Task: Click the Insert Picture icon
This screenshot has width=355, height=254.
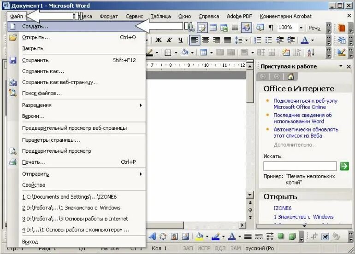Action: tap(185, 237)
